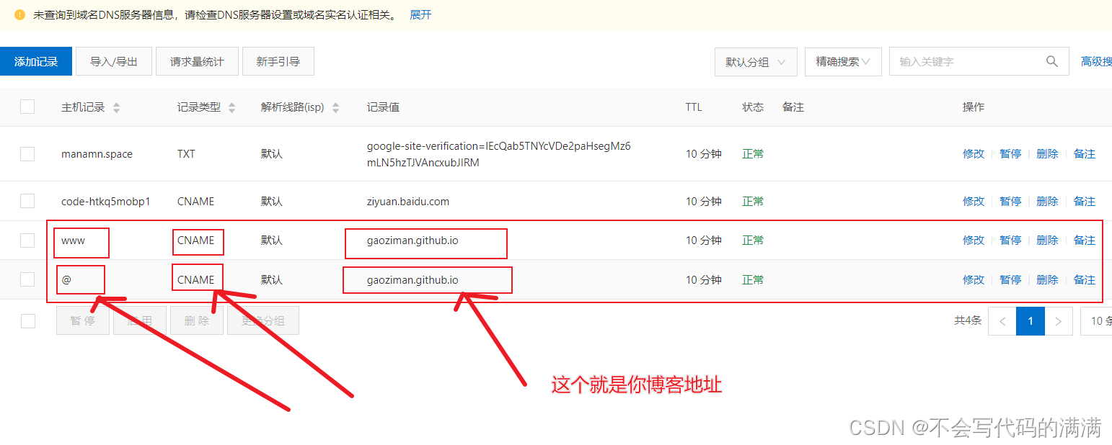
Task: Click 修改 for the manamn.space record
Action: tap(974, 154)
